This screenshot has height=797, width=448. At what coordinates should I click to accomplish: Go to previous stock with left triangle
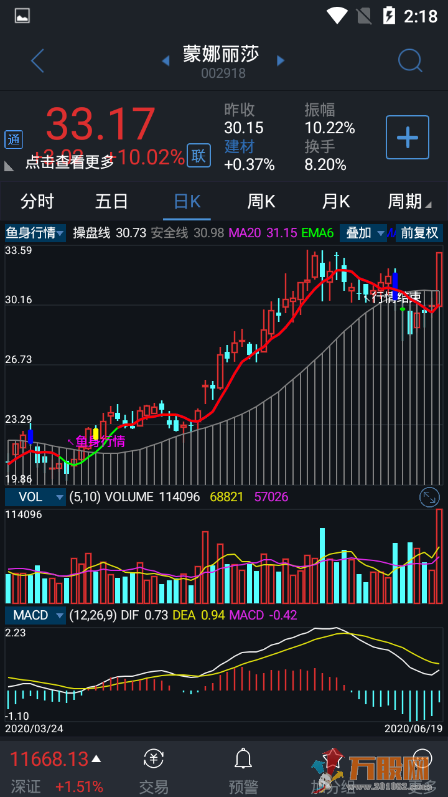click(x=166, y=60)
